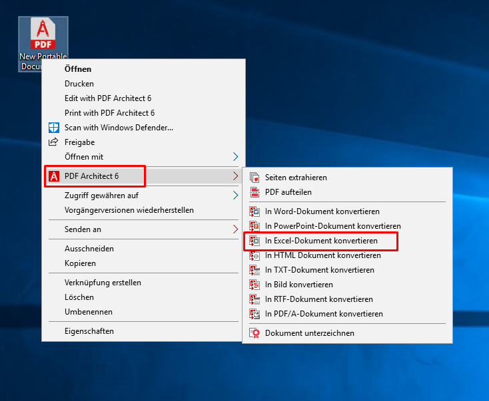Open Zugriff gewähren auf entry

point(143,196)
